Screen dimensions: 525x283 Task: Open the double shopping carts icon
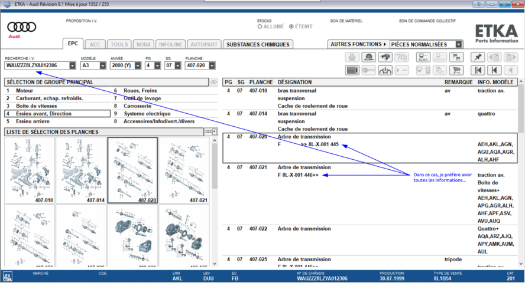point(456,57)
